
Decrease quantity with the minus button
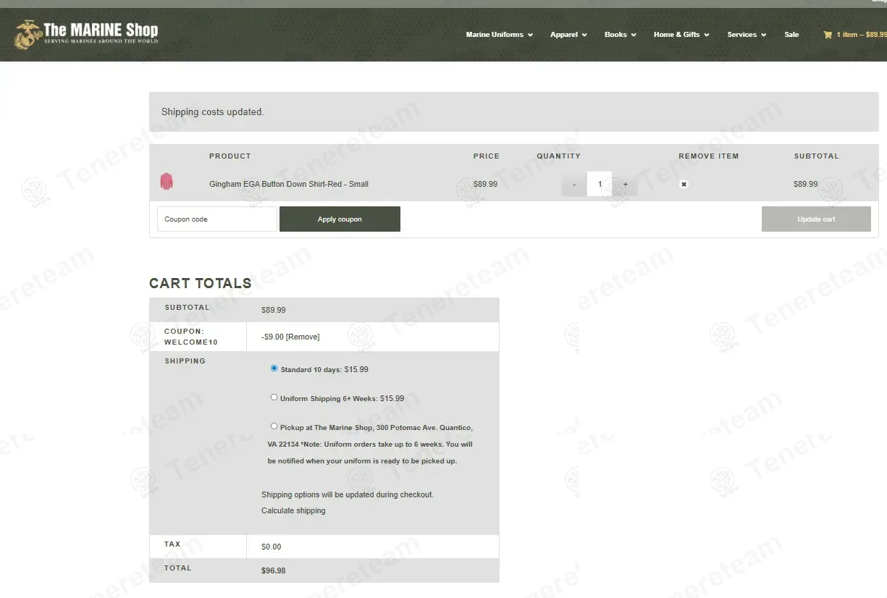574,184
